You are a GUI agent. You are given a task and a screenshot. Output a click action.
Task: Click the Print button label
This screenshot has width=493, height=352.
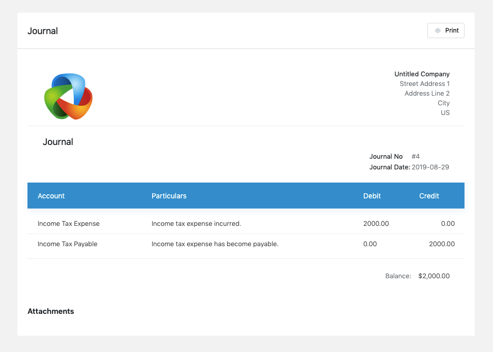(452, 31)
